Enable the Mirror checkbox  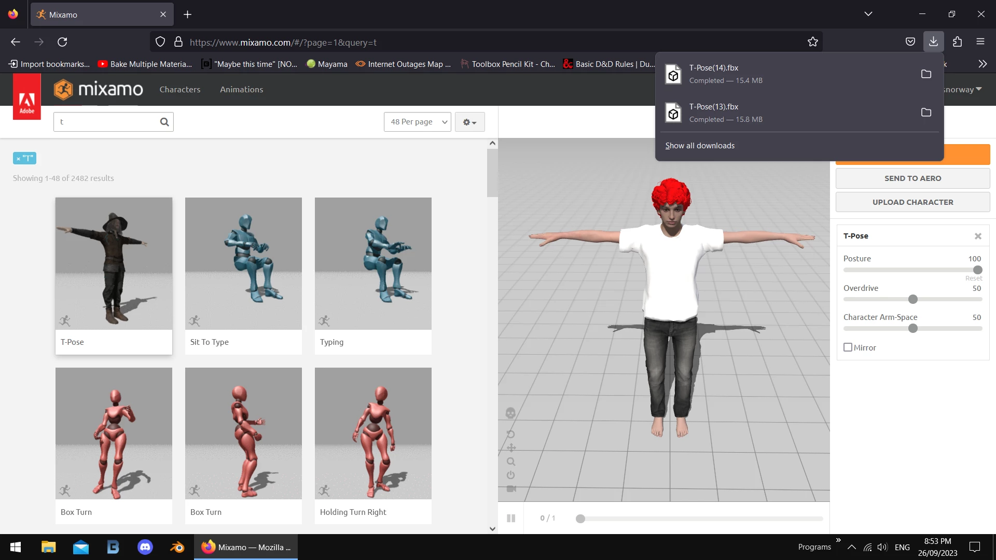(x=848, y=347)
